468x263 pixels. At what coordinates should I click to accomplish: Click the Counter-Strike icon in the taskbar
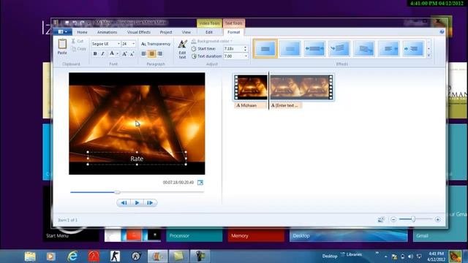tap(115, 256)
